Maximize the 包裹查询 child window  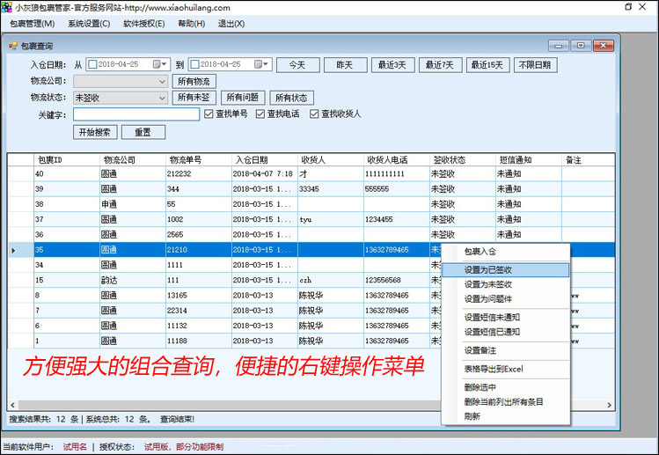(x=581, y=46)
